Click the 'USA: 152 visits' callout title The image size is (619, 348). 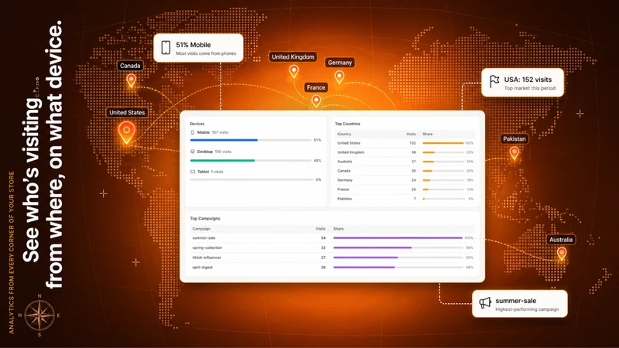pos(528,80)
